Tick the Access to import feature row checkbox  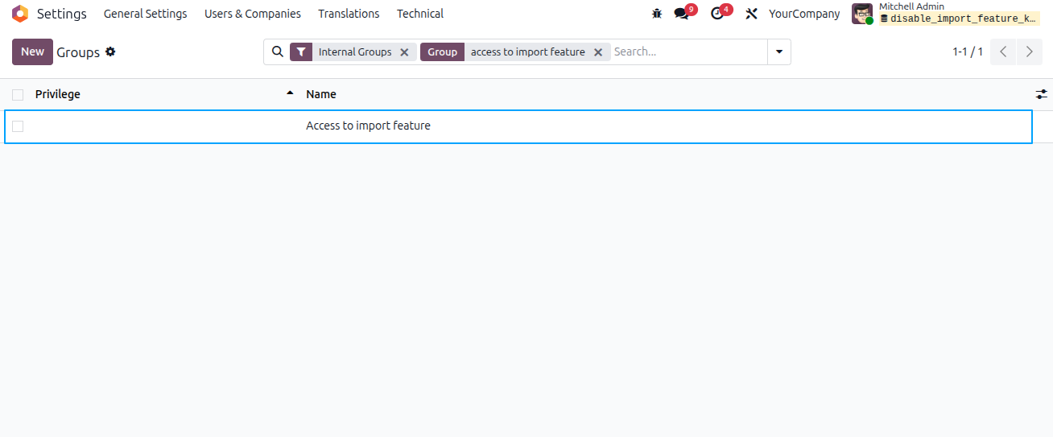[18, 126]
